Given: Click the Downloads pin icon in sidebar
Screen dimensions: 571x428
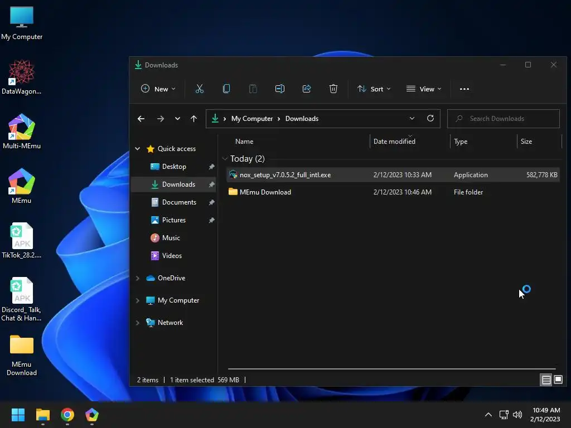Looking at the screenshot, I should pyautogui.click(x=211, y=184).
